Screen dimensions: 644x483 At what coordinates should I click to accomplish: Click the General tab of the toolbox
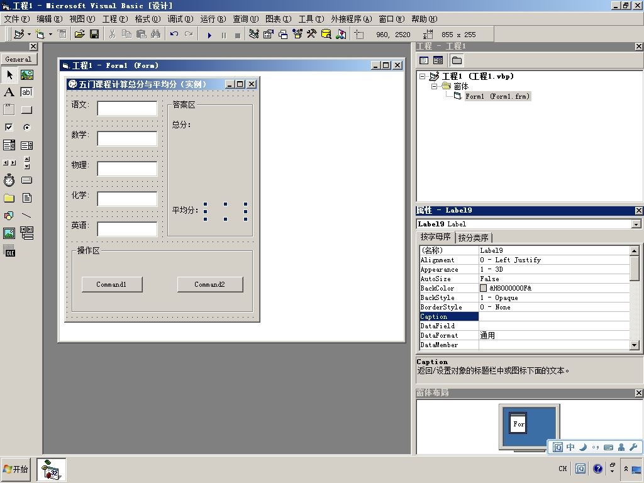pyautogui.click(x=18, y=59)
